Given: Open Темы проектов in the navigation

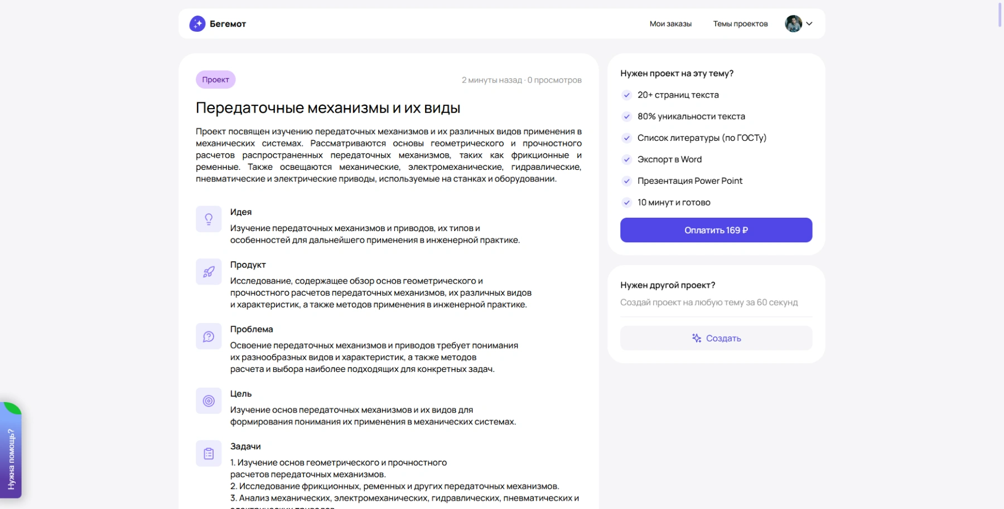Looking at the screenshot, I should (x=740, y=24).
